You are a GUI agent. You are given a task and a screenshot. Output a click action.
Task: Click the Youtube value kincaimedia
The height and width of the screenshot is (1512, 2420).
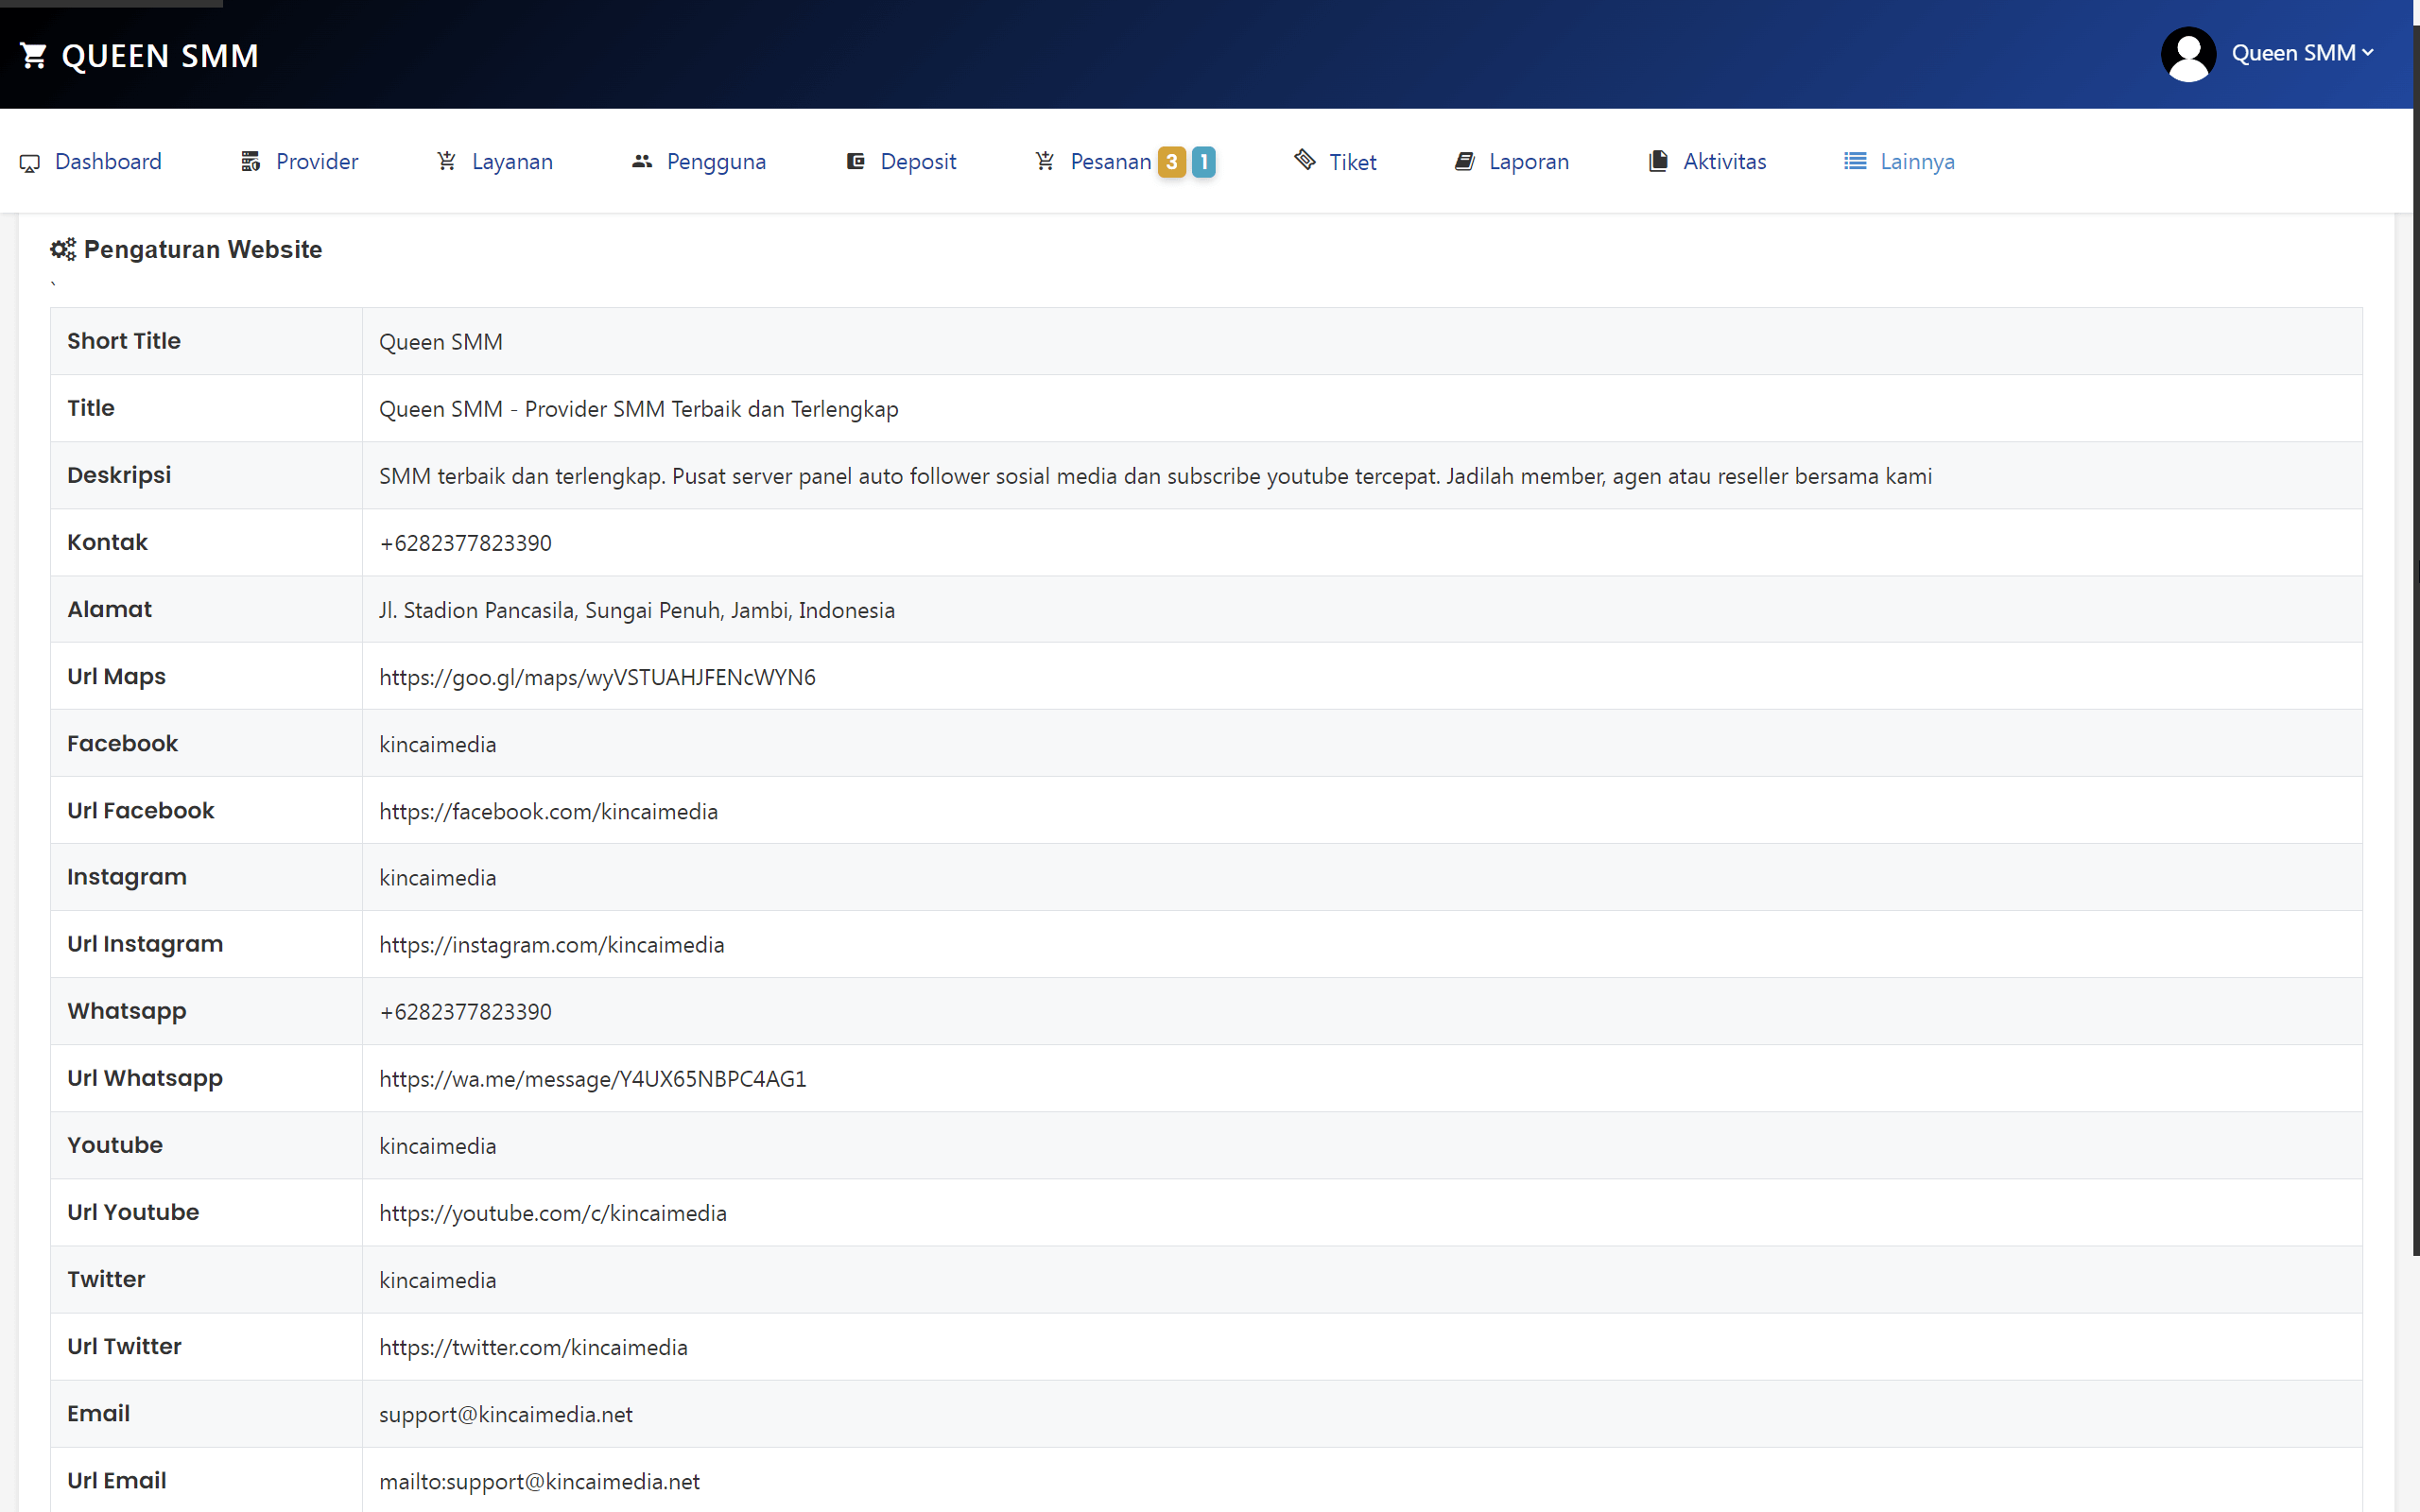(x=438, y=1146)
